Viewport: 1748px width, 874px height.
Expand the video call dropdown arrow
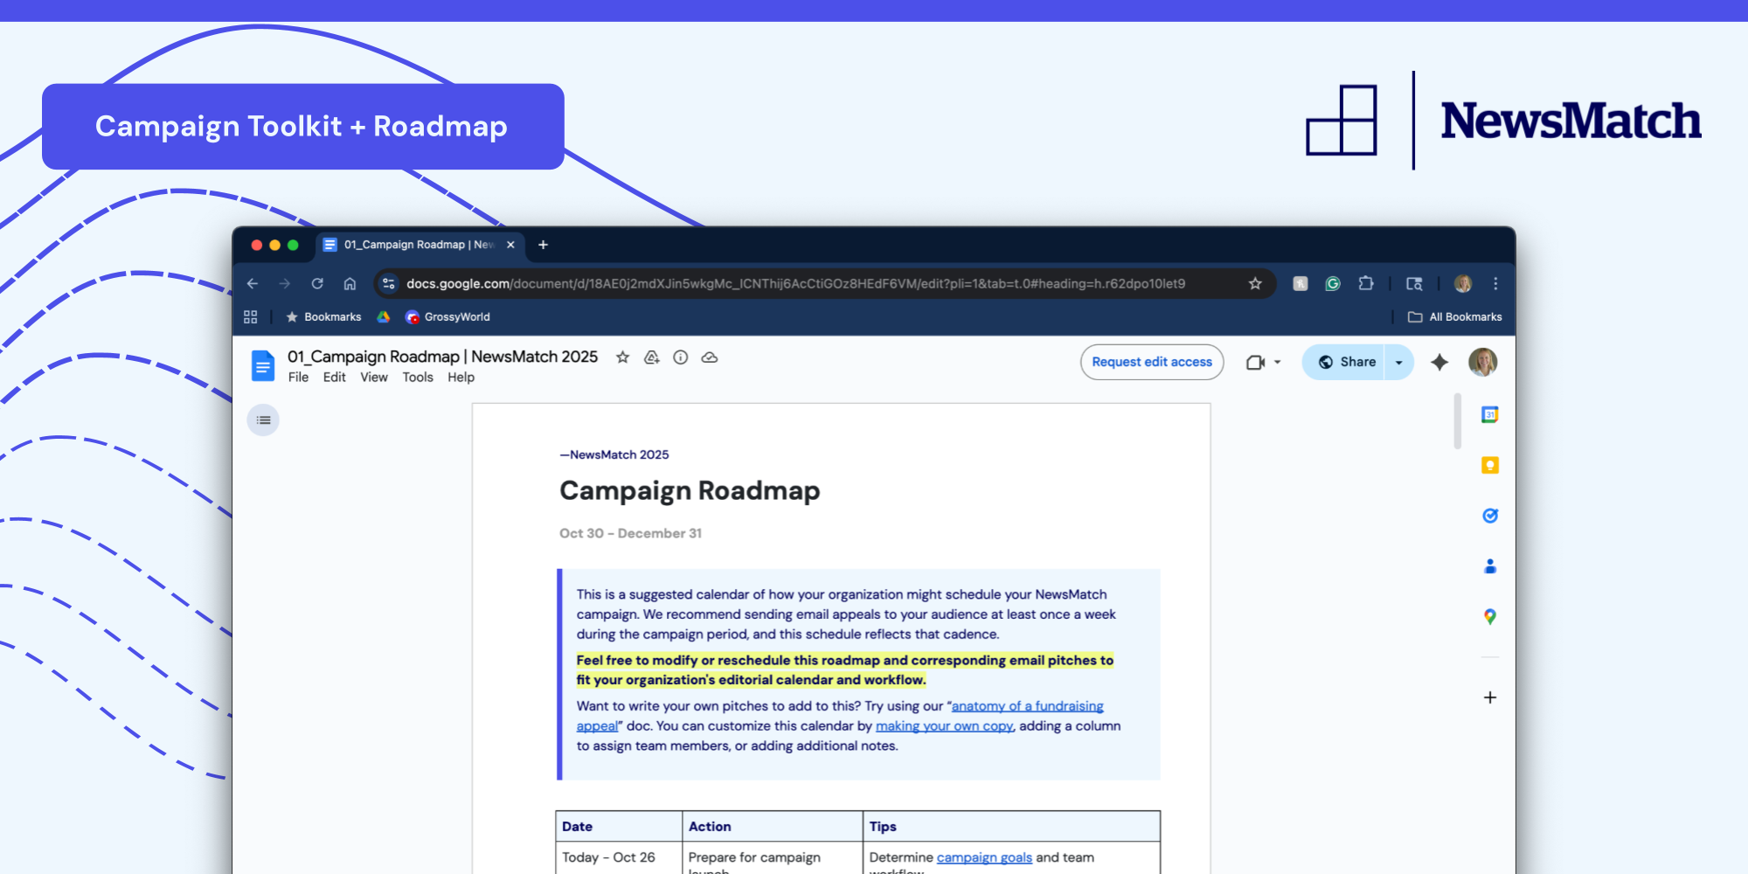pos(1277,362)
